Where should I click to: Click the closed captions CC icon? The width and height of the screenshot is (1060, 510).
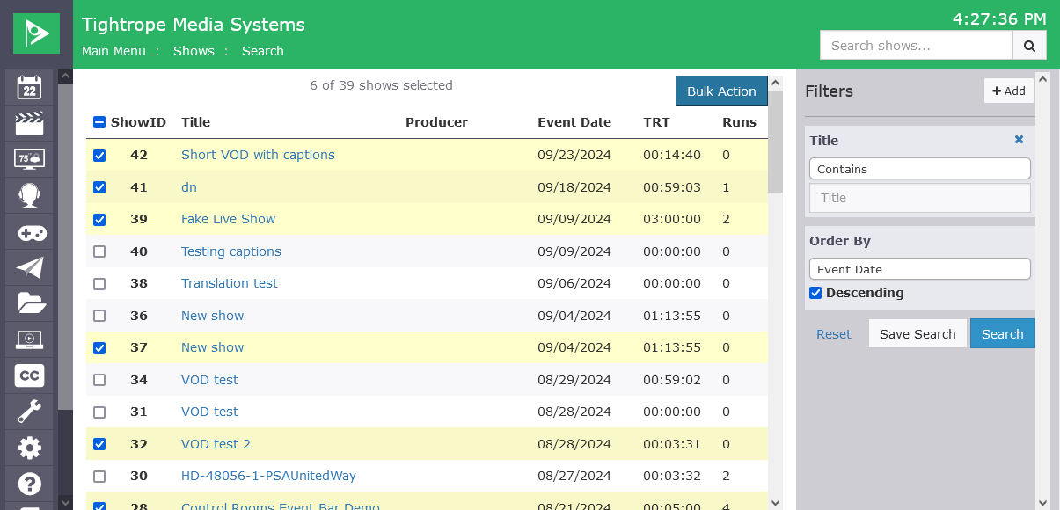(x=29, y=375)
